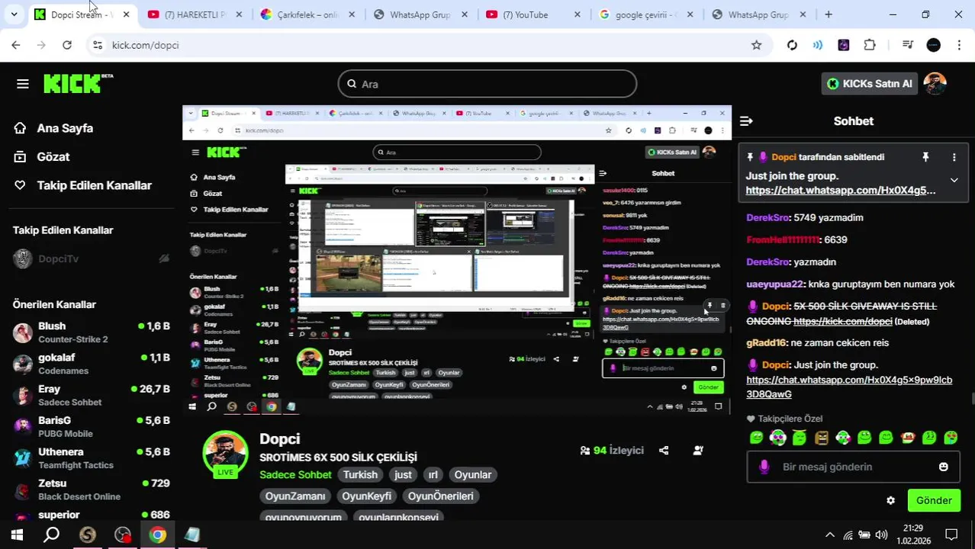Select the Oyunlar tag
This screenshot has width=975, height=549.
473,474
